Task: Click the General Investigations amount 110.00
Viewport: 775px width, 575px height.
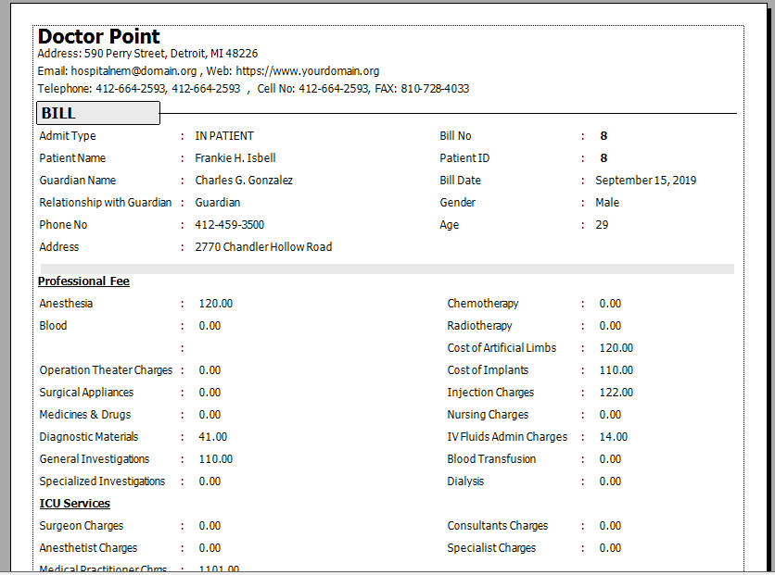Action: 215,459
